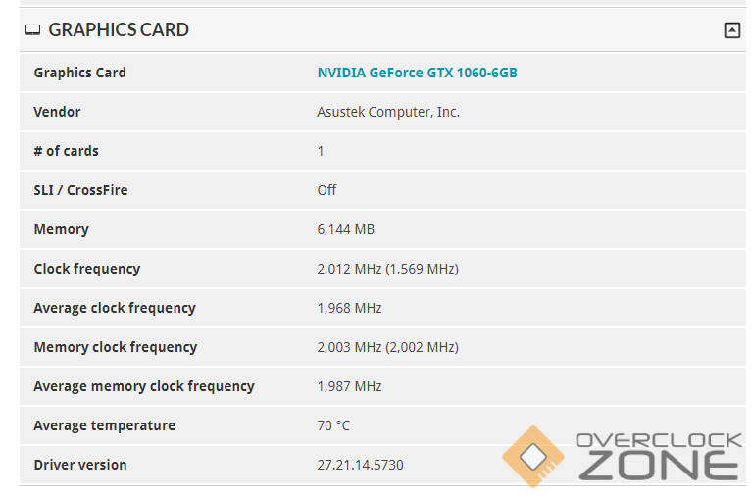Click the number of cards value 1
Viewport: 752px width, 498px height.
(321, 151)
